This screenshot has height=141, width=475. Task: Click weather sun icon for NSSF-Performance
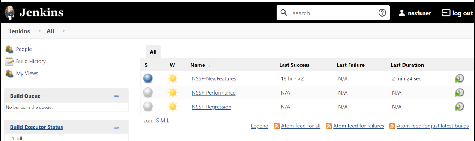coord(173,92)
